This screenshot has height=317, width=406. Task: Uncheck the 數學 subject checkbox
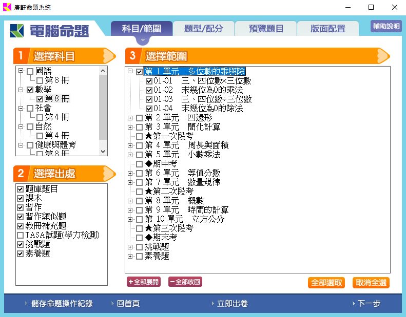30,90
